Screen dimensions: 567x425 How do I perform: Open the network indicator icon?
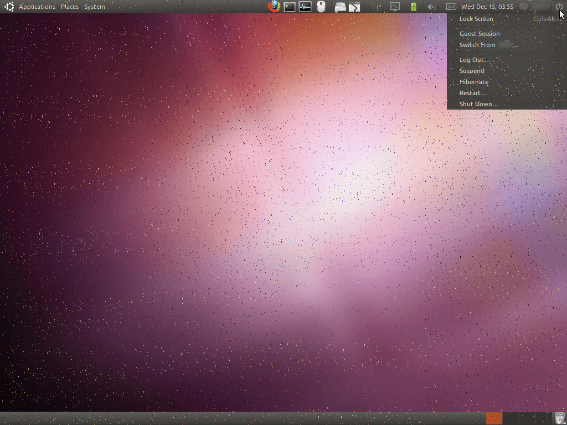[377, 7]
